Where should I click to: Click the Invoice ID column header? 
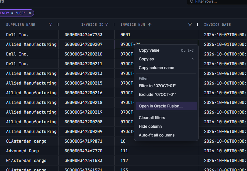coord(92,25)
